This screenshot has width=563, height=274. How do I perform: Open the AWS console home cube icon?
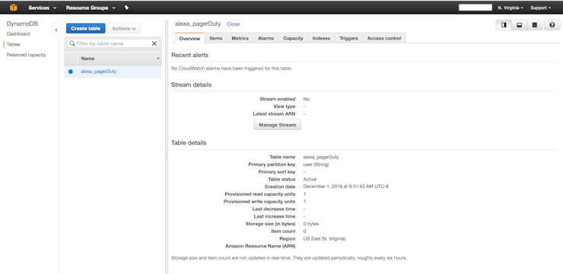[x=13, y=8]
